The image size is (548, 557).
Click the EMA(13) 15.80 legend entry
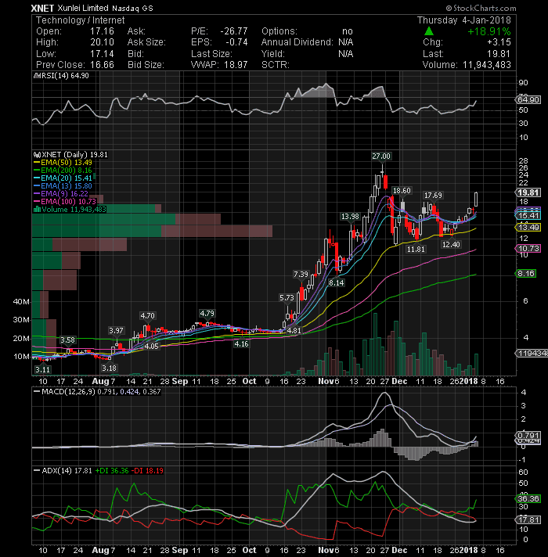(x=67, y=185)
